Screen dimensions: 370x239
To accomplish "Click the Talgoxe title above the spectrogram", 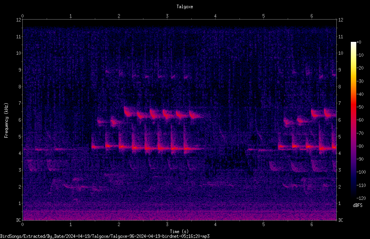I will coord(185,7).
